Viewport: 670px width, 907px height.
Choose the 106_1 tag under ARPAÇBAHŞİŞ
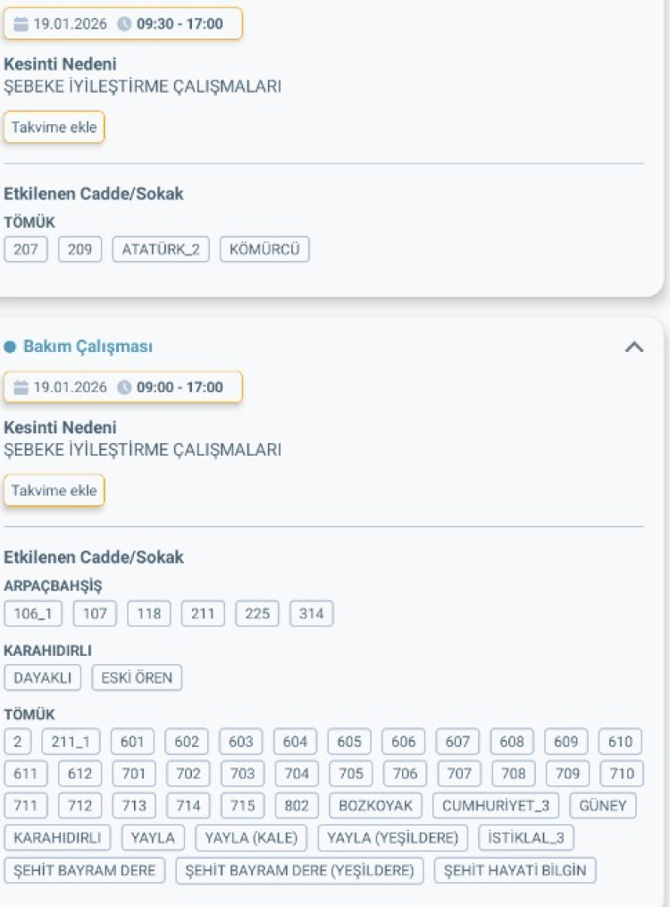tap(33, 614)
